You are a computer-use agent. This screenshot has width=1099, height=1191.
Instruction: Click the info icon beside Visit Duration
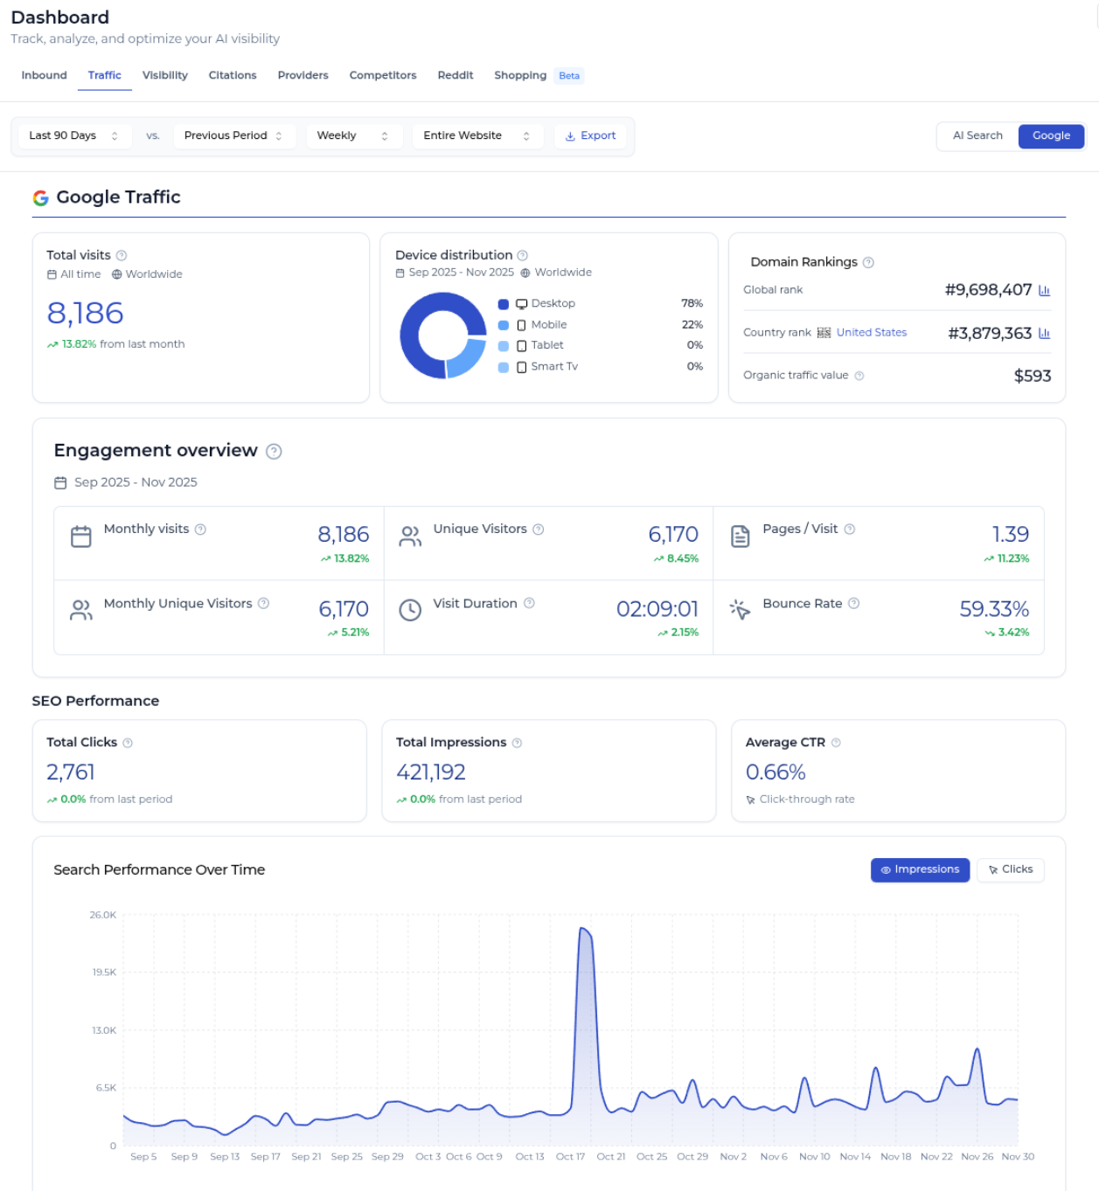tap(529, 603)
